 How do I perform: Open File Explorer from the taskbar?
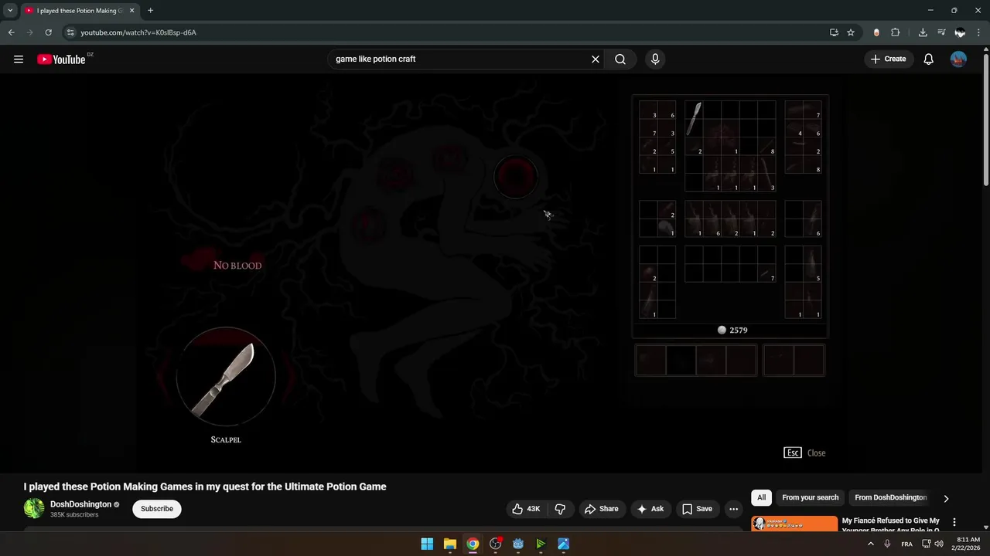[450, 544]
